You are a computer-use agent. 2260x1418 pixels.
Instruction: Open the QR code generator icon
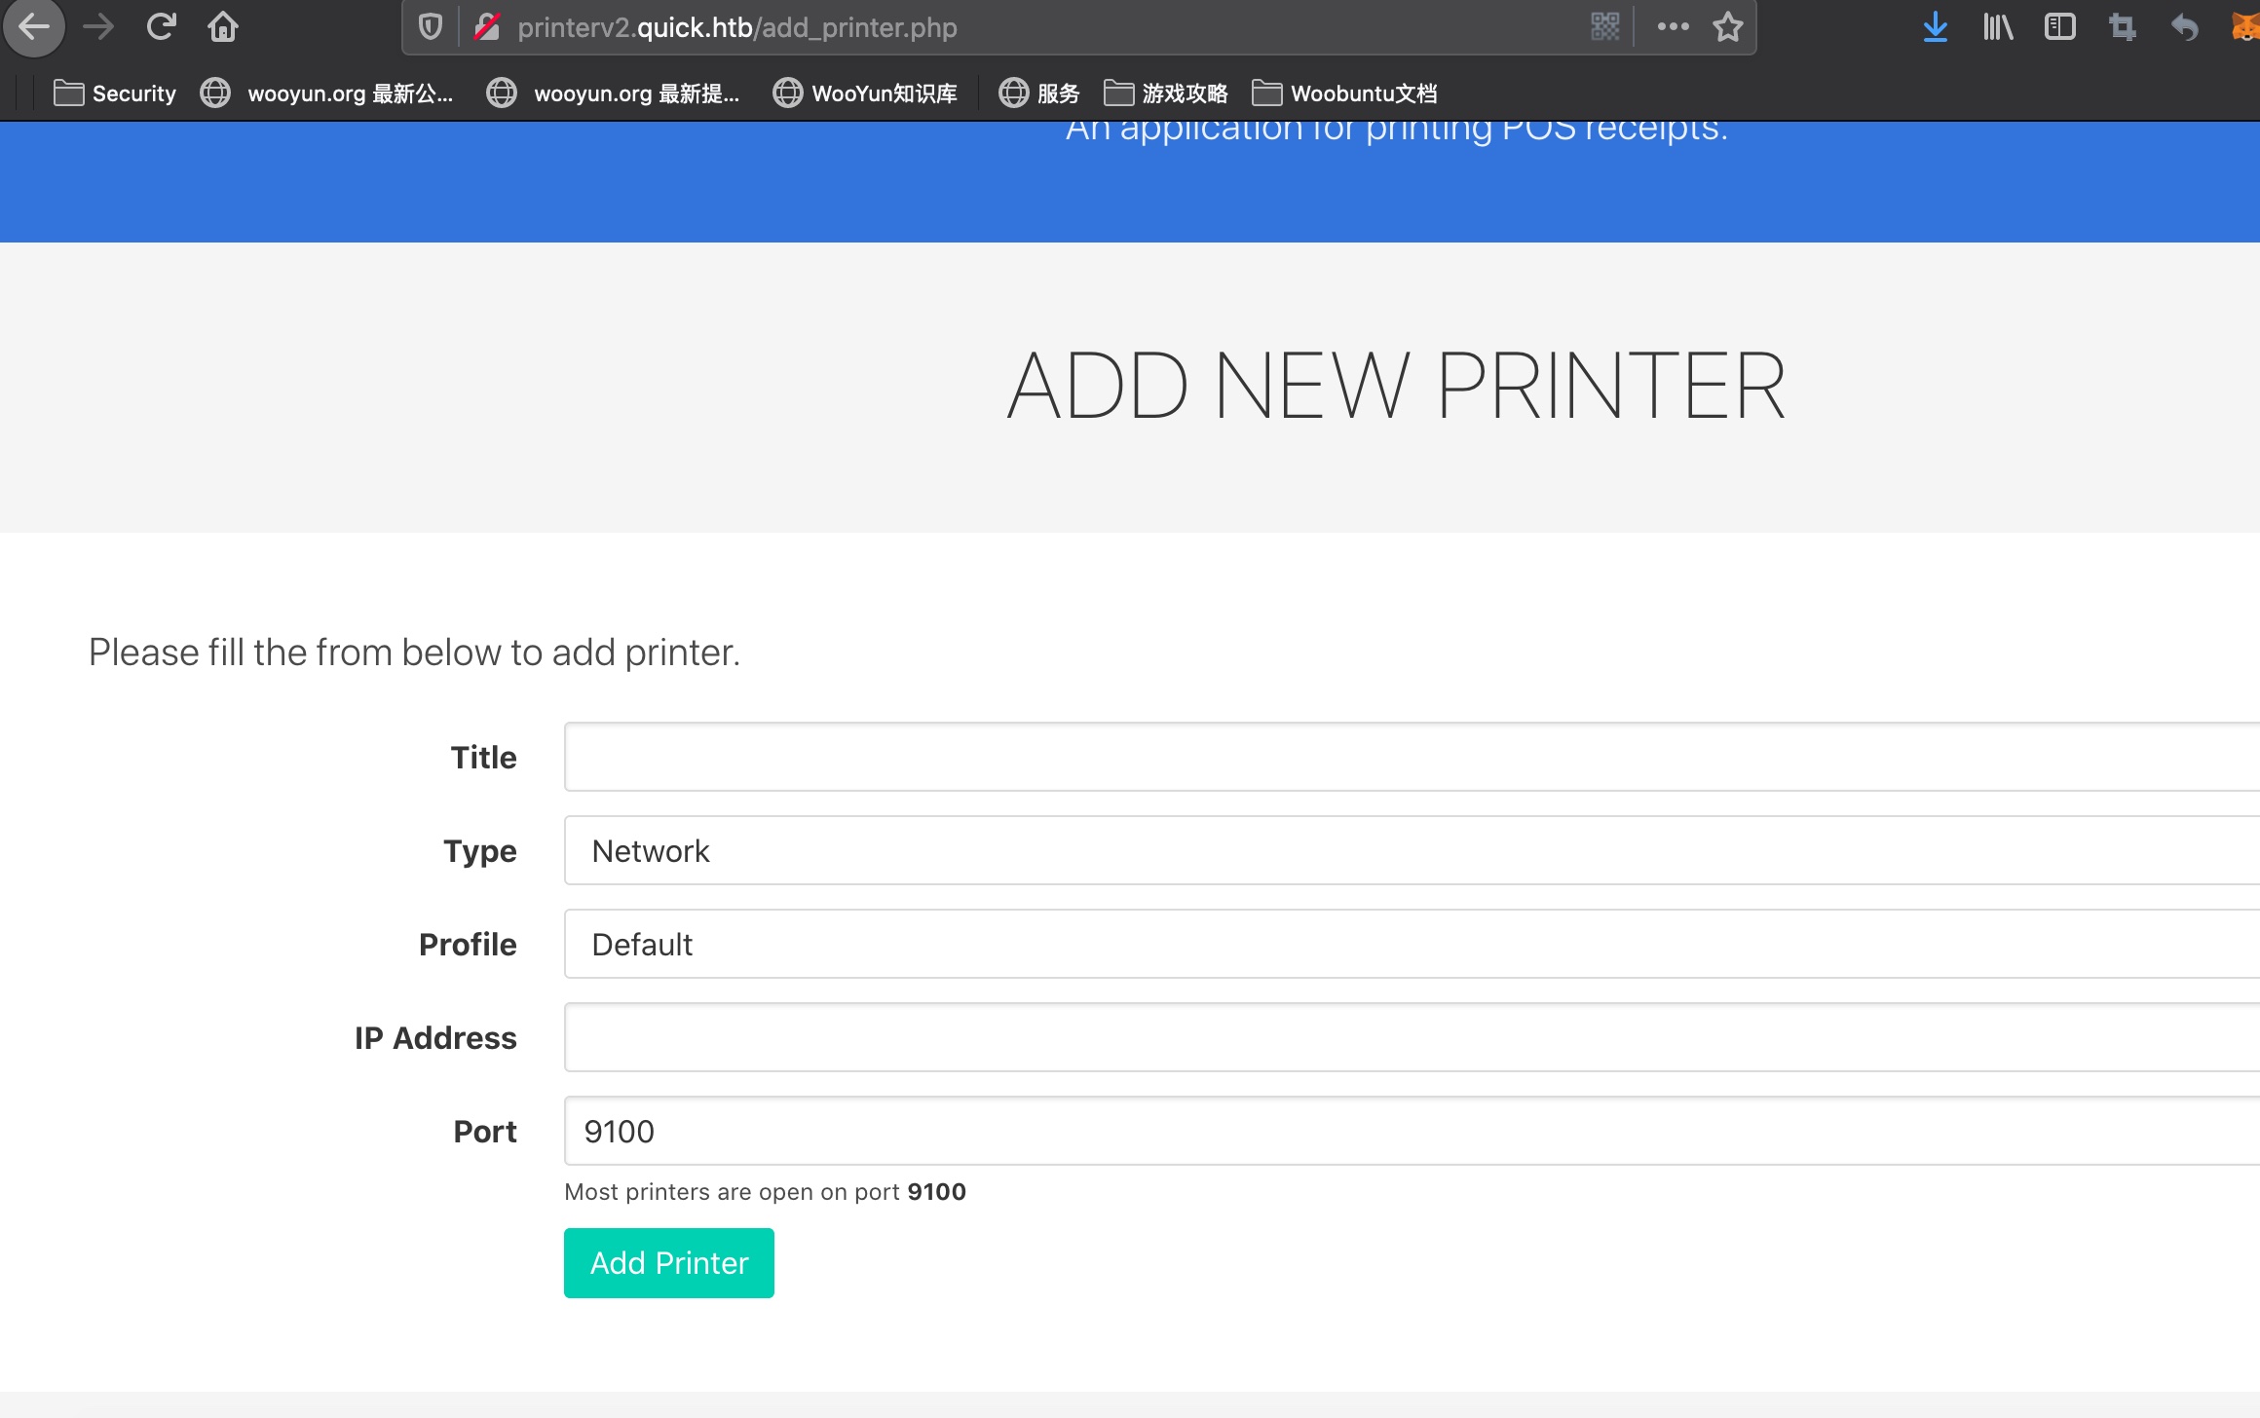click(1604, 27)
